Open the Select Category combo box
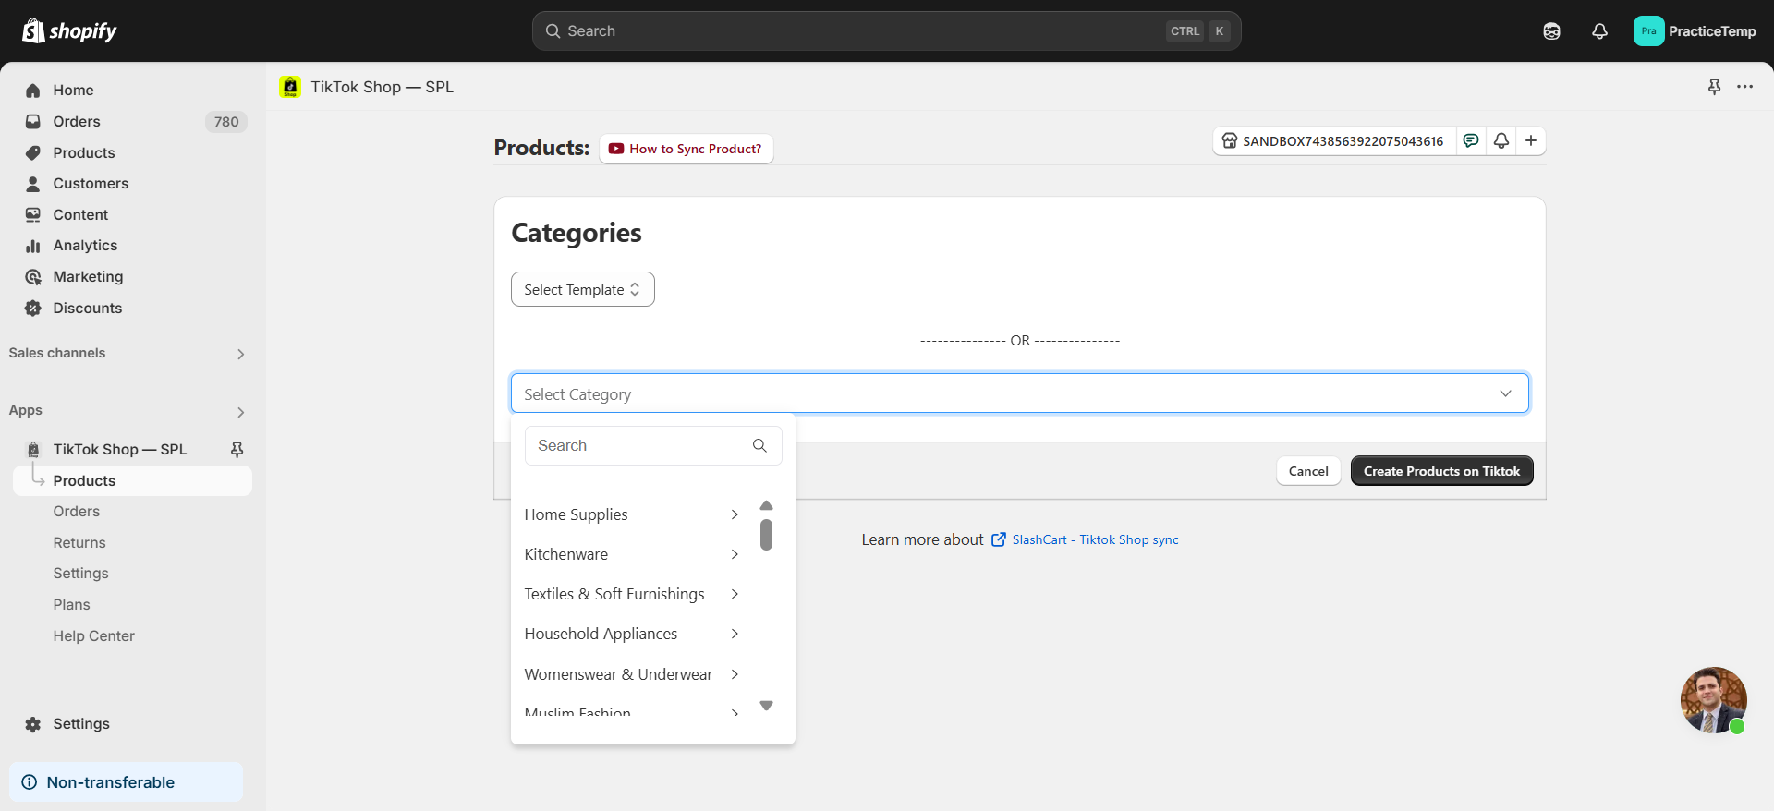 pyautogui.click(x=1019, y=393)
